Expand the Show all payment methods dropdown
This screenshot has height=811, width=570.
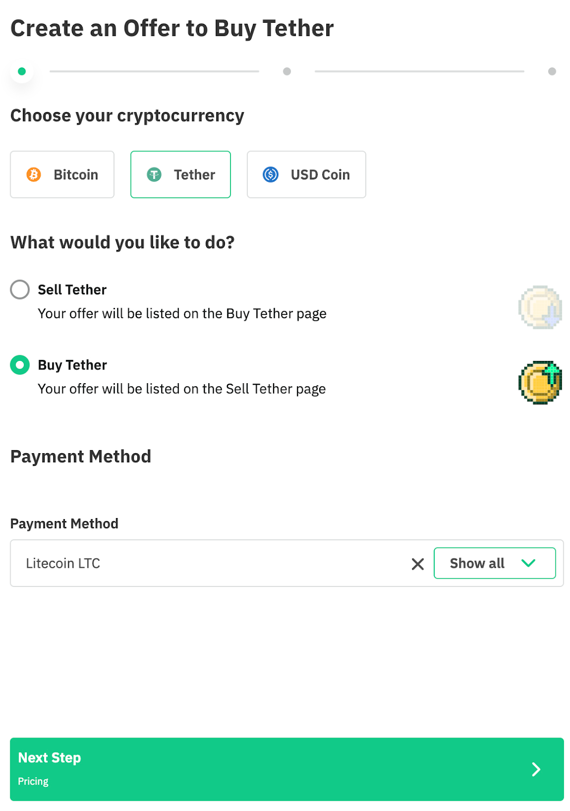pyautogui.click(x=495, y=563)
